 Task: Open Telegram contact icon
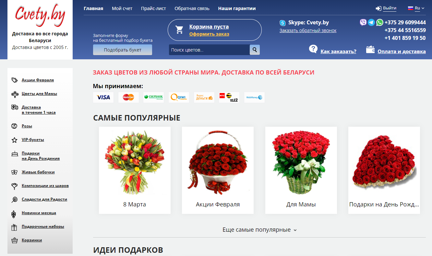371,22
